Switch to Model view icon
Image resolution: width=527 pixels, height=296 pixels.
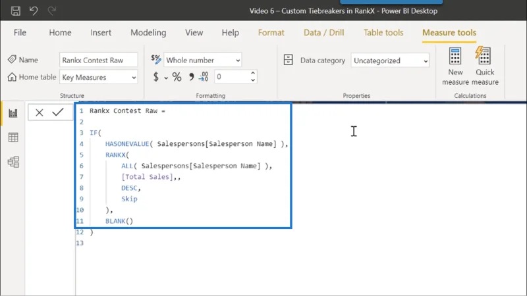(x=13, y=162)
